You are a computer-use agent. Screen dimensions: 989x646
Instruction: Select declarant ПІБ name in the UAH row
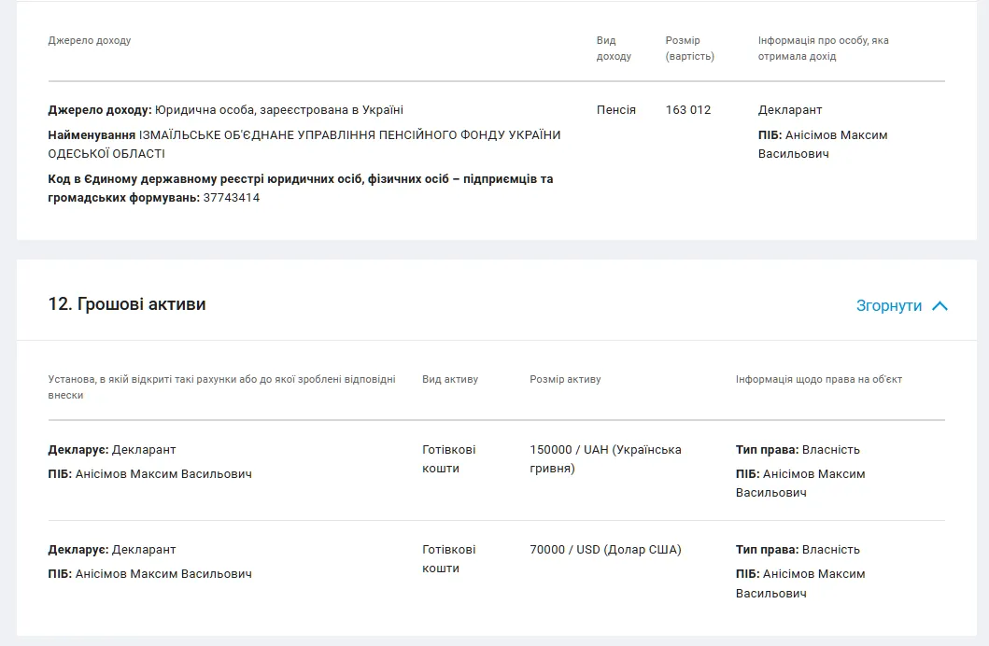163,474
